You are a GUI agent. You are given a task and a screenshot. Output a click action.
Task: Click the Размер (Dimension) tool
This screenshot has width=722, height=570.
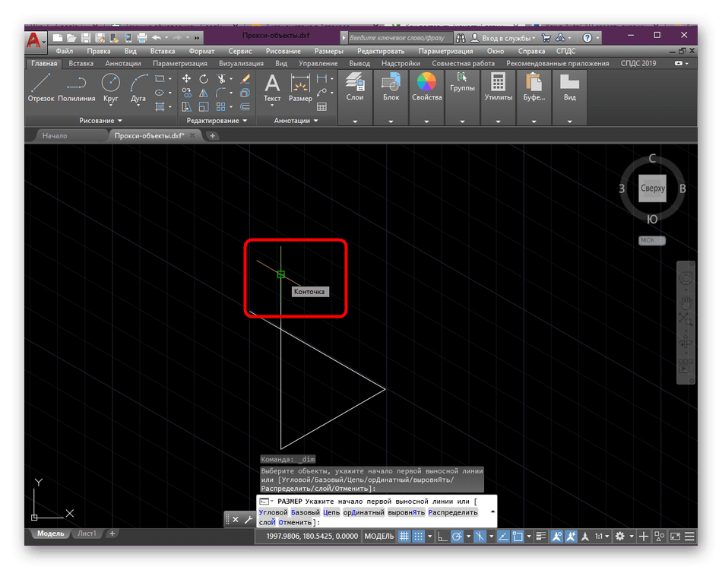tap(300, 87)
